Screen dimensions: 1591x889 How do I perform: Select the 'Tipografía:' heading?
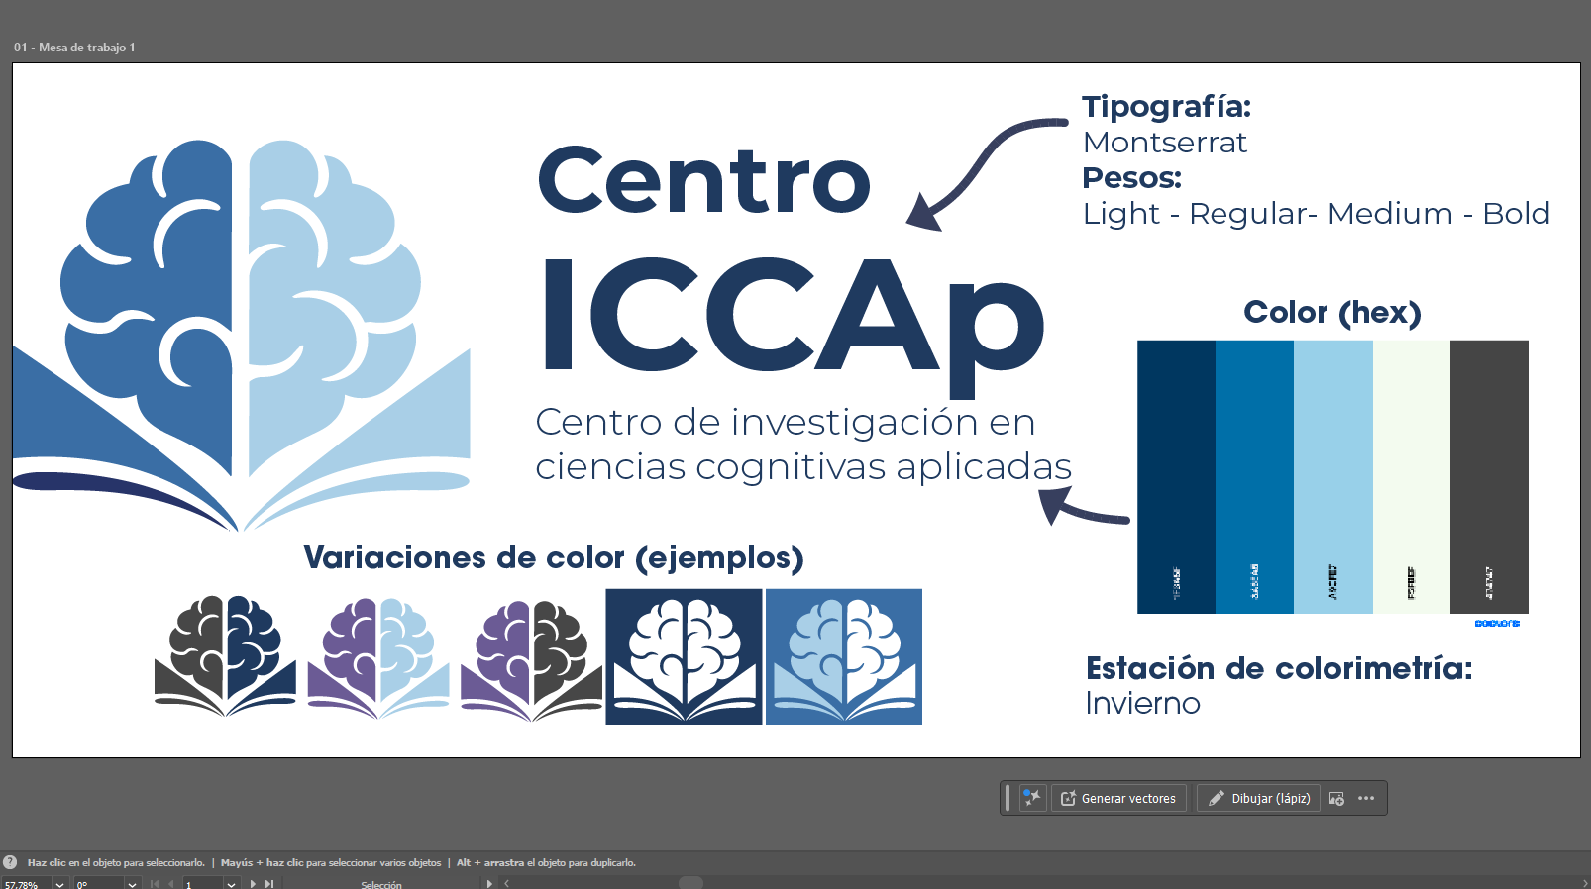tap(1166, 107)
